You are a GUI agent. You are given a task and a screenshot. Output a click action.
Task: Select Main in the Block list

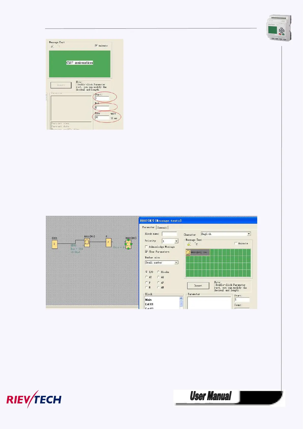(x=148, y=300)
